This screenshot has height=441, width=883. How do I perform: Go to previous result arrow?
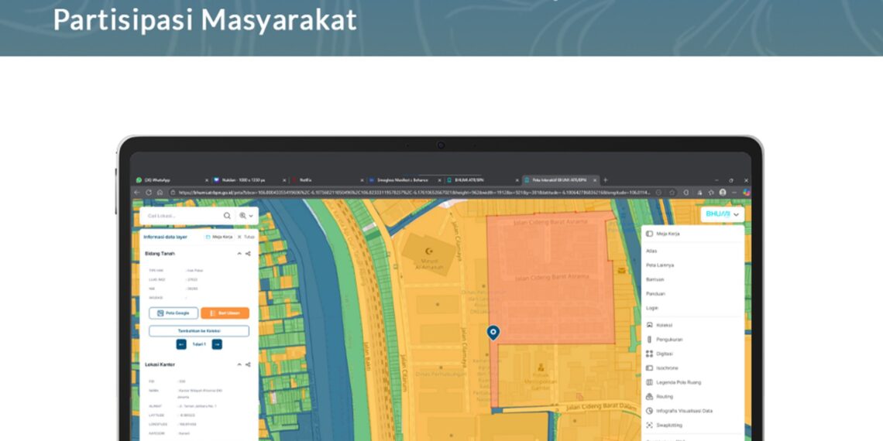pyautogui.click(x=181, y=344)
